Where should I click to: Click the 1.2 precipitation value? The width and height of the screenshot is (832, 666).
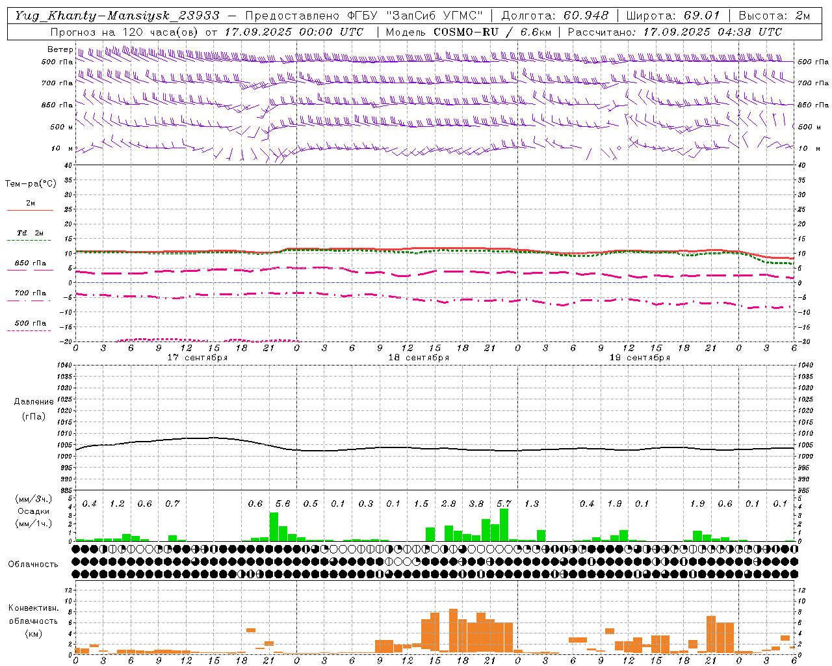[117, 504]
